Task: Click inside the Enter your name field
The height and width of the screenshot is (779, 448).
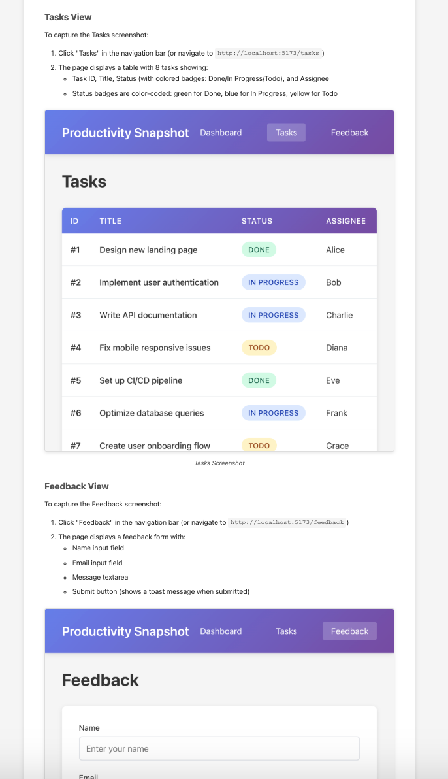Action: [219, 748]
